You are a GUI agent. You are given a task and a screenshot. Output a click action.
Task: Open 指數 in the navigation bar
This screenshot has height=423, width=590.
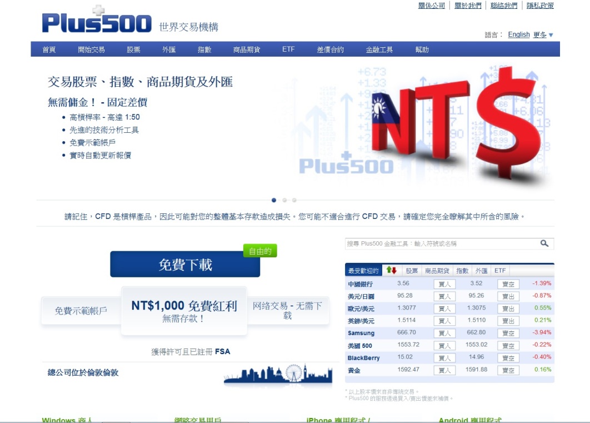(204, 49)
